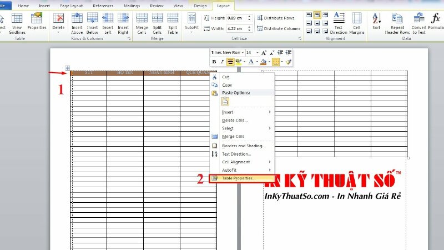
Task: Open table Properties from ribbon
Action: [x=37, y=22]
